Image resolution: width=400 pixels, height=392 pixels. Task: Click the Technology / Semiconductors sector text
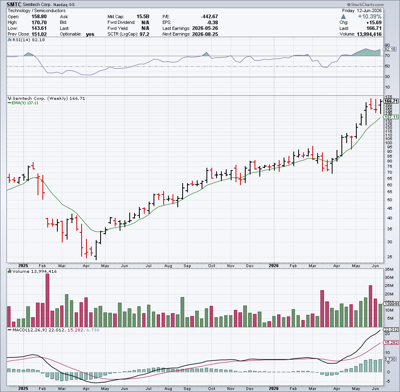[x=36, y=11]
